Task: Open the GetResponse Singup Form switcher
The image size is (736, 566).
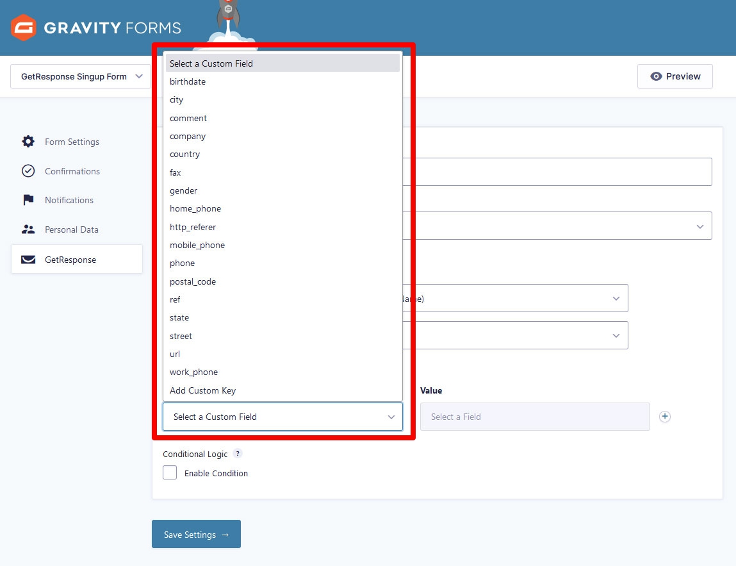Action: tap(81, 76)
